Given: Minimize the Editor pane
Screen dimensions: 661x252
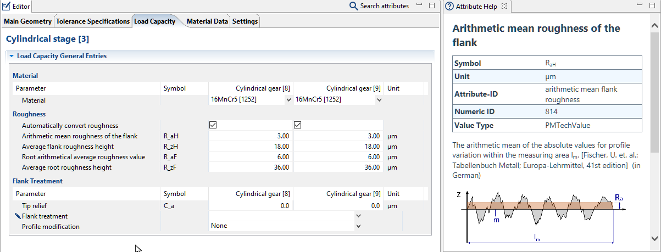Looking at the screenshot, I should (x=419, y=5).
